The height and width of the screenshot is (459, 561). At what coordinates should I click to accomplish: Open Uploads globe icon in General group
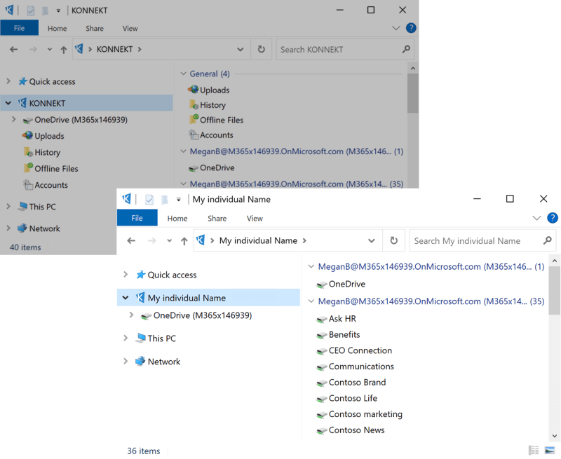(x=194, y=90)
